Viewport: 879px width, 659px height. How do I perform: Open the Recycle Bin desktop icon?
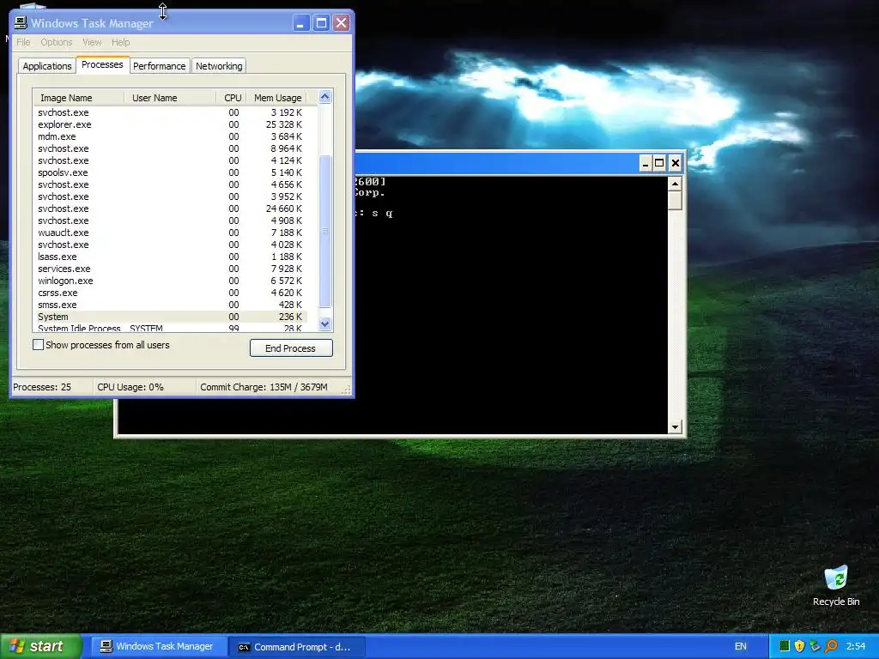[836, 585]
